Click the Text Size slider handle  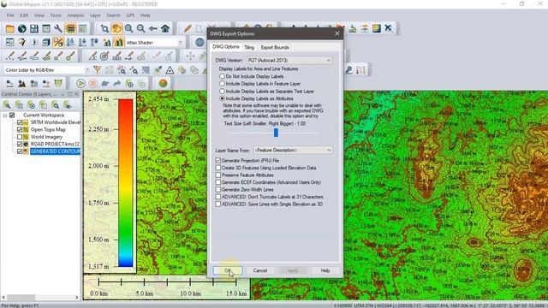point(276,133)
